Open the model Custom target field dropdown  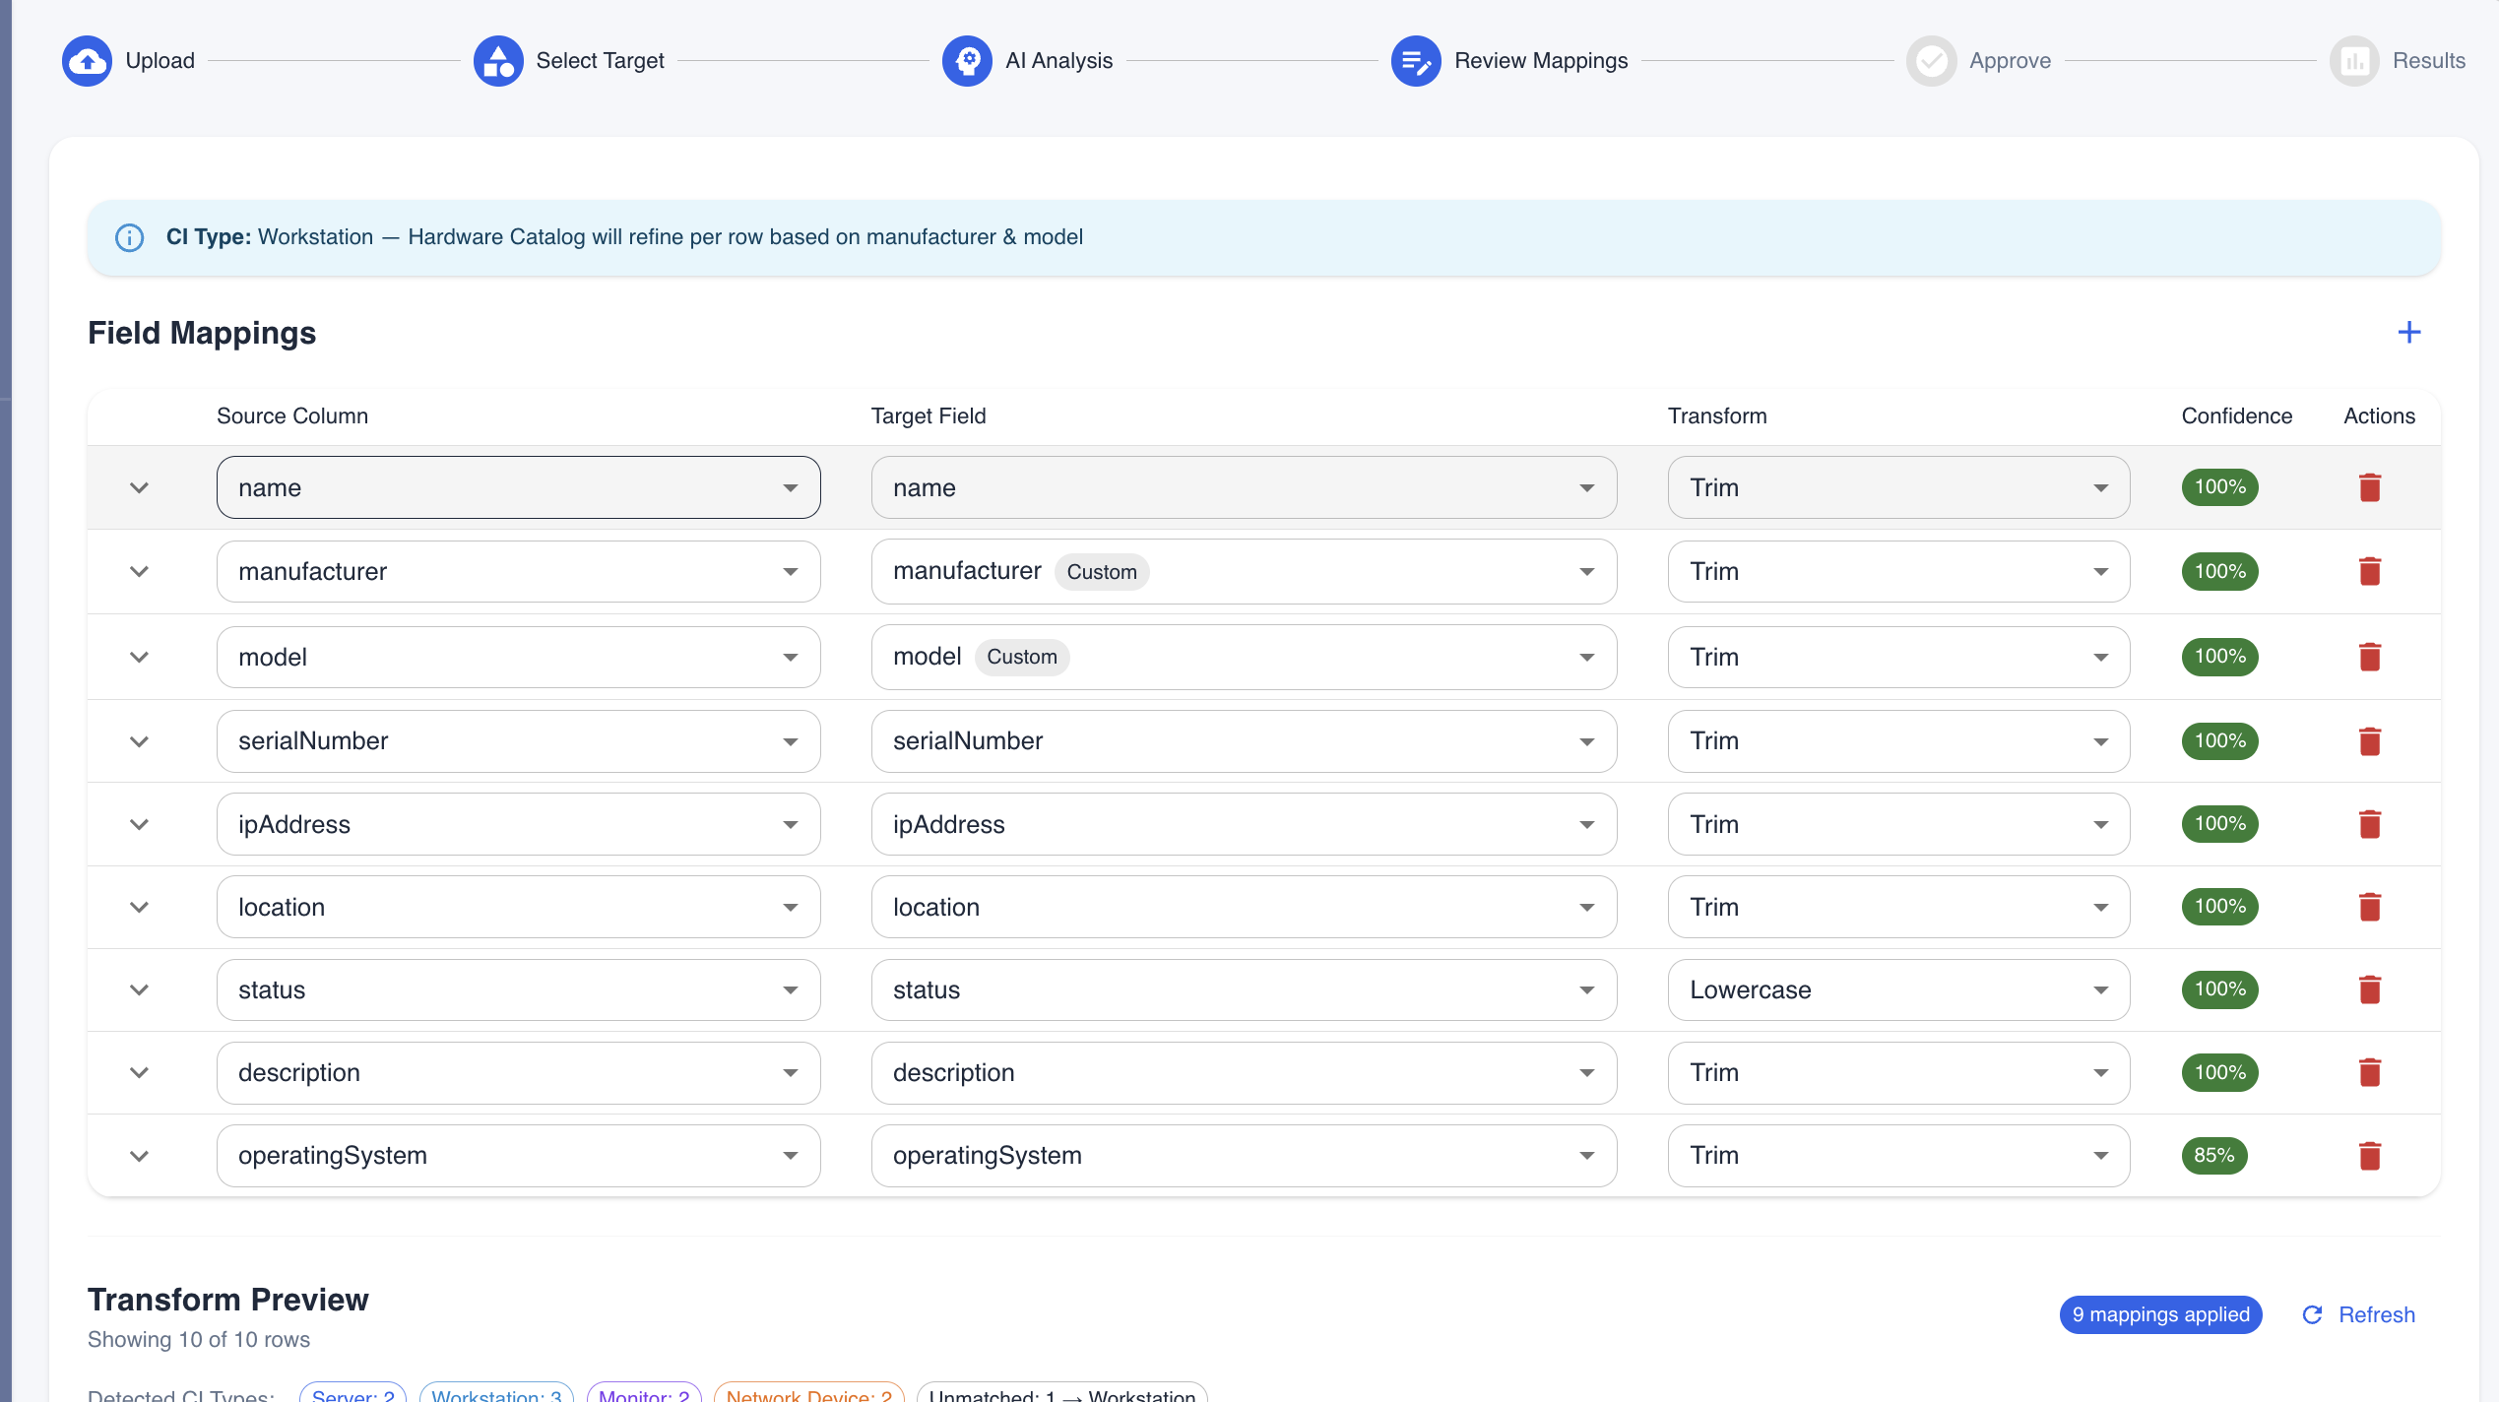tap(1243, 657)
